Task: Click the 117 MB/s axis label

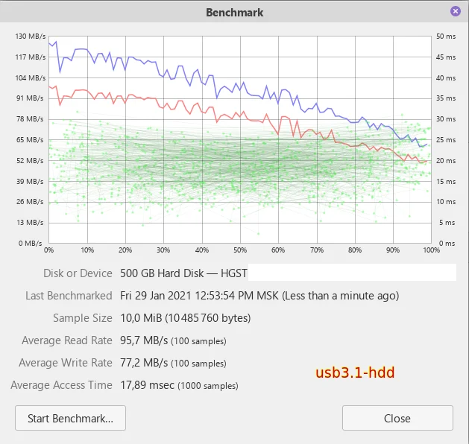Action: pos(31,57)
